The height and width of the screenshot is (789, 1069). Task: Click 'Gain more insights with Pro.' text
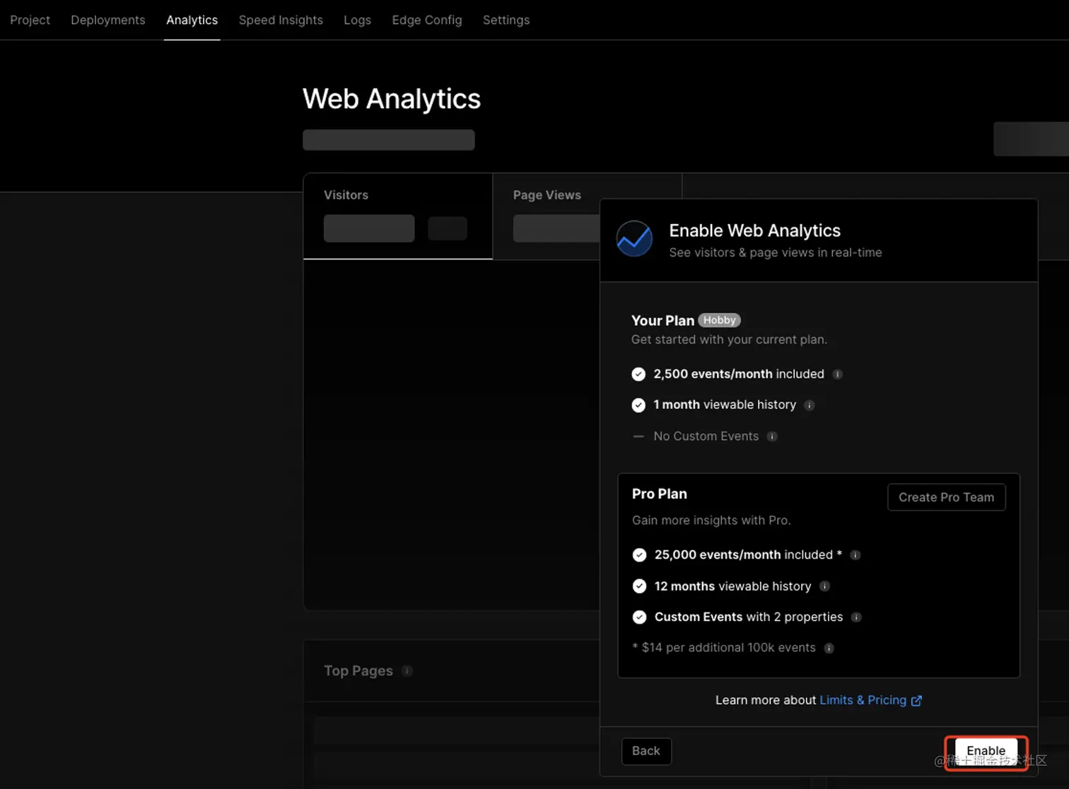click(711, 521)
